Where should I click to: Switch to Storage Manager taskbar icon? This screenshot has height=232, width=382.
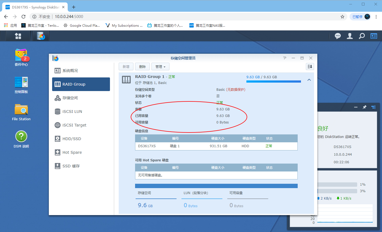tap(41, 36)
